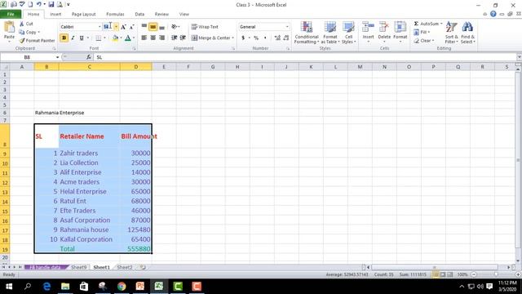Open Format as Table gallery
Viewport: 522px width, 294px height.
(330, 33)
